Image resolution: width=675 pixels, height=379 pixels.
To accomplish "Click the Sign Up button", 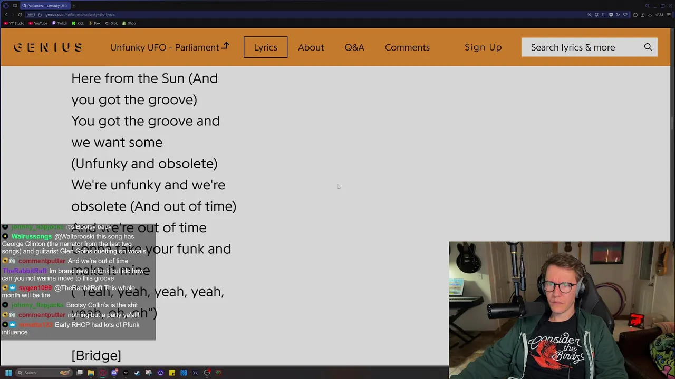I will (483, 47).
